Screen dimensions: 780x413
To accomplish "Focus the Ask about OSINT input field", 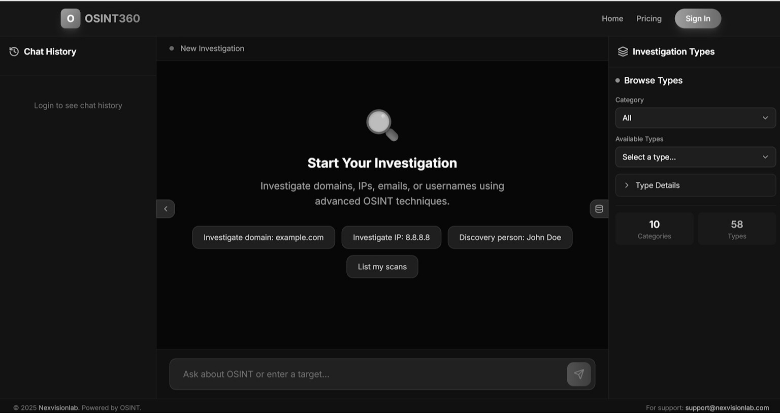I will 368,374.
